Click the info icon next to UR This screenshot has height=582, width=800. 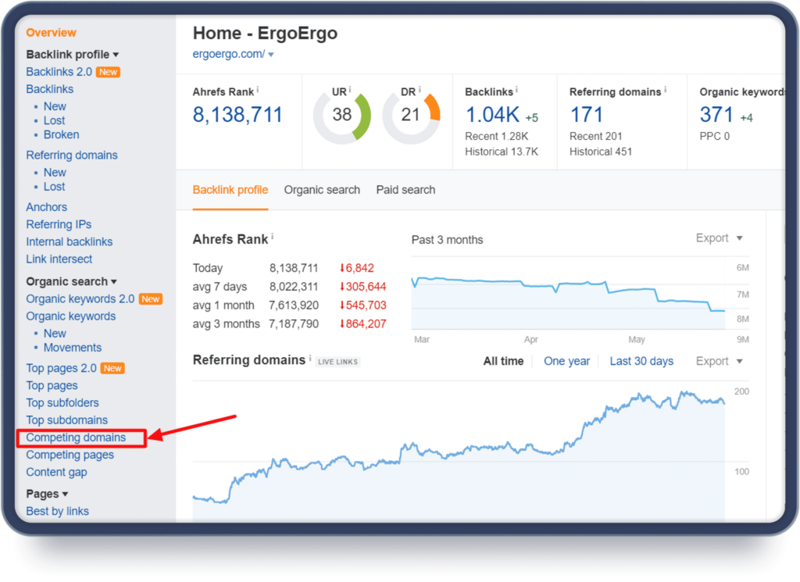(350, 90)
